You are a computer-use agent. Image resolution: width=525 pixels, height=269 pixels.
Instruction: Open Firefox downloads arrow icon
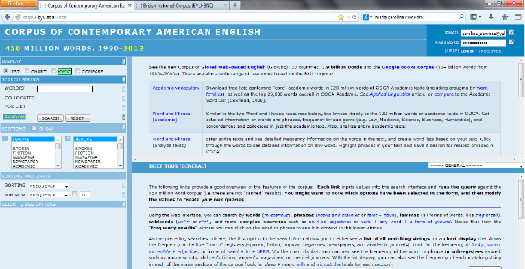[x=491, y=17]
